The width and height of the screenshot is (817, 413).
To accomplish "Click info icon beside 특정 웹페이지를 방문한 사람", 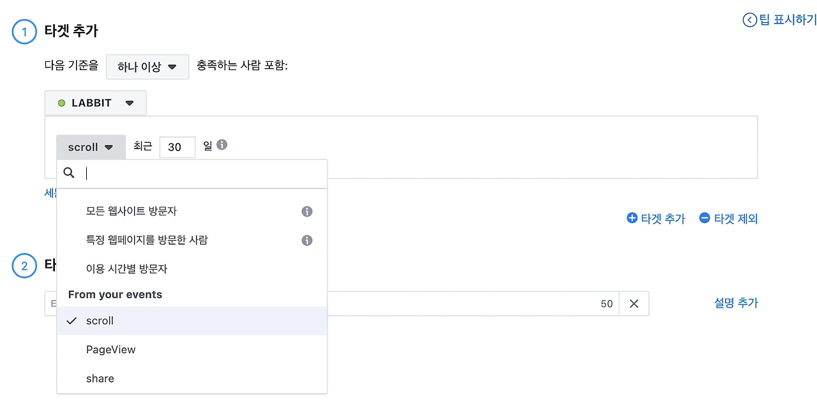I will pyautogui.click(x=307, y=240).
